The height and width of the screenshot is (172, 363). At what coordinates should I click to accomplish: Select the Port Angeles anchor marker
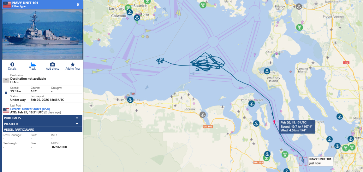click(x=131, y=100)
